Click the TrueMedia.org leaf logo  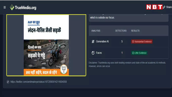[12, 7]
